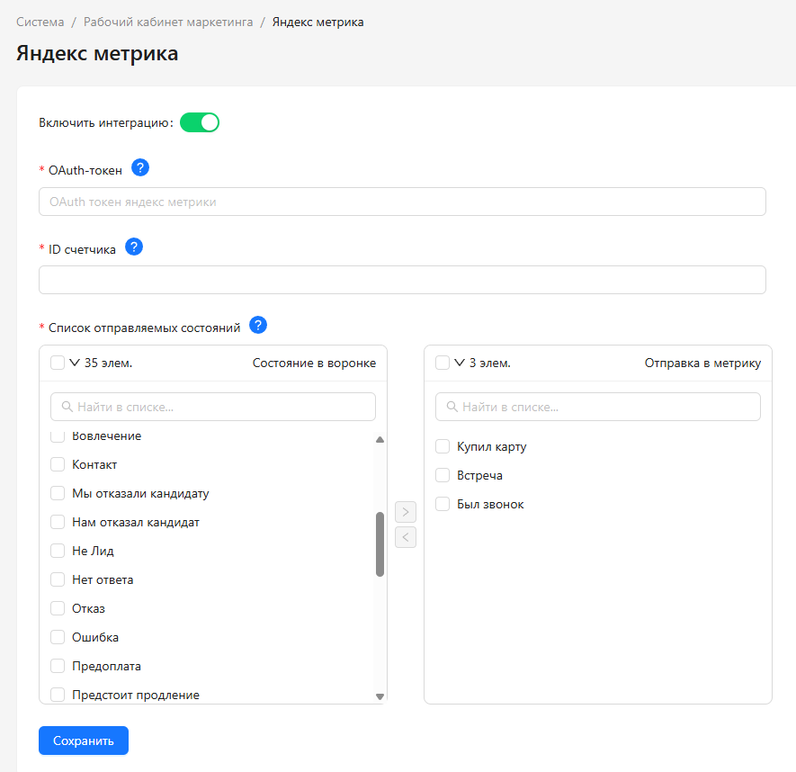Open the OAuth-токен help icon
The width and height of the screenshot is (796, 772).
pyautogui.click(x=140, y=167)
